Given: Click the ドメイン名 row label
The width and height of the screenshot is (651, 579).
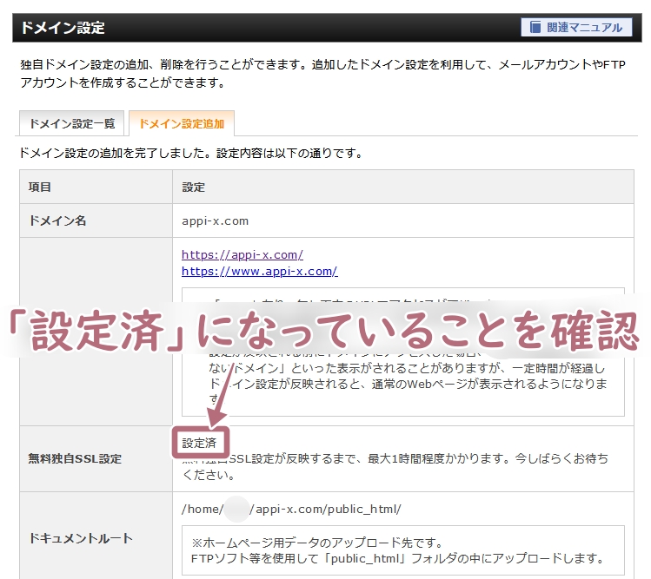Looking at the screenshot, I should coord(57,220).
